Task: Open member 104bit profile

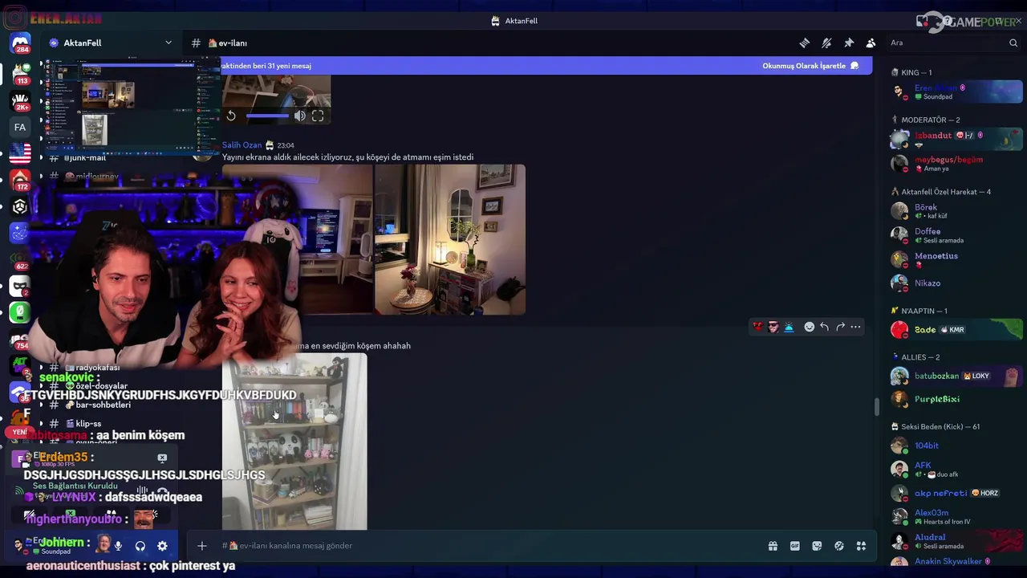Action: [x=956, y=446]
